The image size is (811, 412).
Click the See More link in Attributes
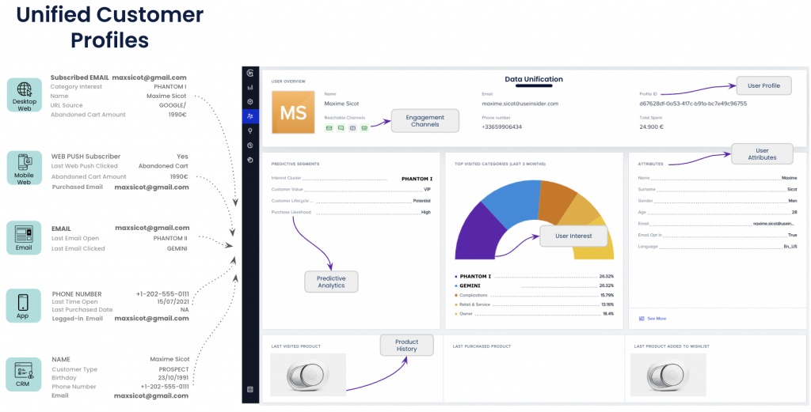[x=656, y=319]
